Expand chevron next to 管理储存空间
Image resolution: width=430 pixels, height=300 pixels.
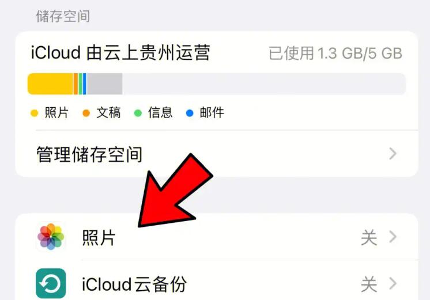pos(393,154)
